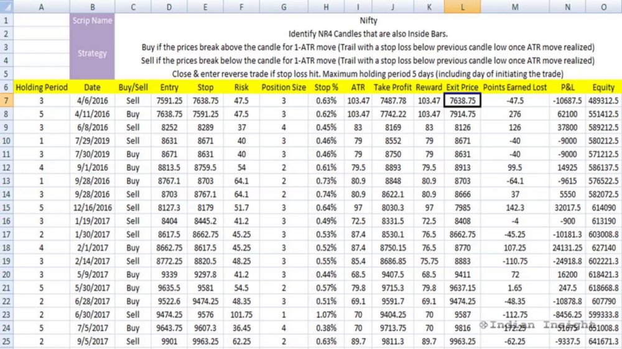Select column A header
The width and height of the screenshot is (622, 349).
pos(41,7)
